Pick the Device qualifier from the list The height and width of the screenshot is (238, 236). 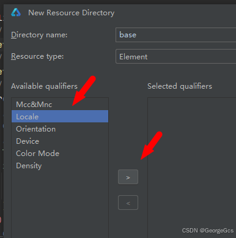point(60,141)
